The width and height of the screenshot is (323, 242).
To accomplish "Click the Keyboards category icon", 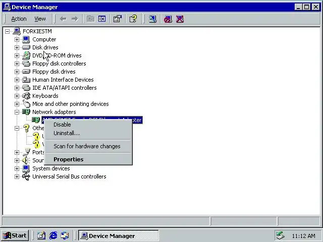I will (x=26, y=96).
